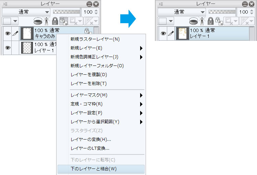Click left panel レイヤー 1 thumbnail

[27, 48]
